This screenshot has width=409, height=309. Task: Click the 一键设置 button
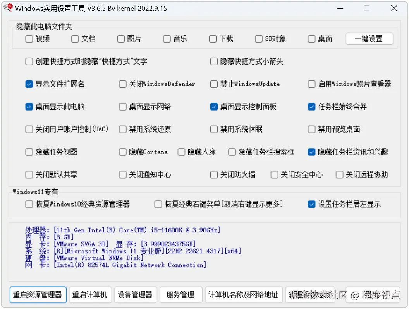[x=369, y=39]
